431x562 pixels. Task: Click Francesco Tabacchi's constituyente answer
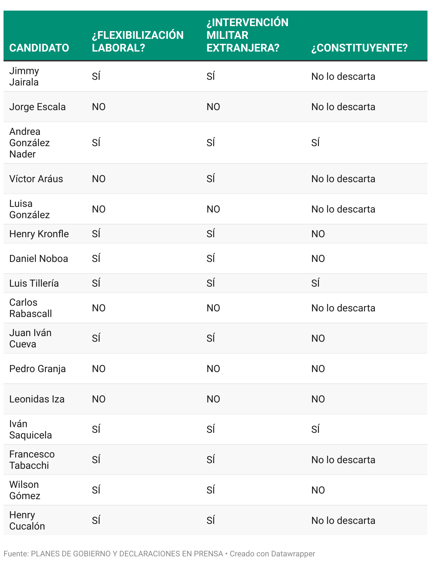point(343,460)
